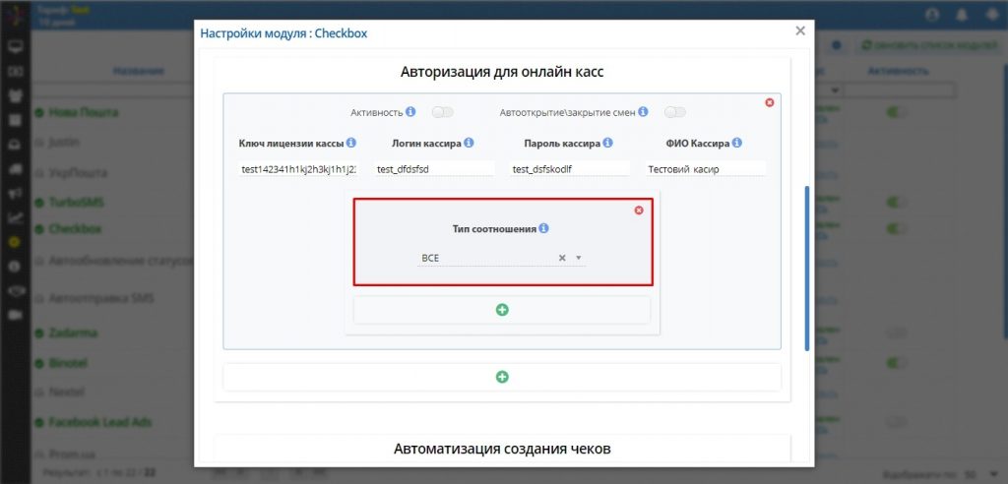Image resolution: width=1008 pixels, height=484 pixels.
Task: Click the refresh module list button
Action: 928,46
